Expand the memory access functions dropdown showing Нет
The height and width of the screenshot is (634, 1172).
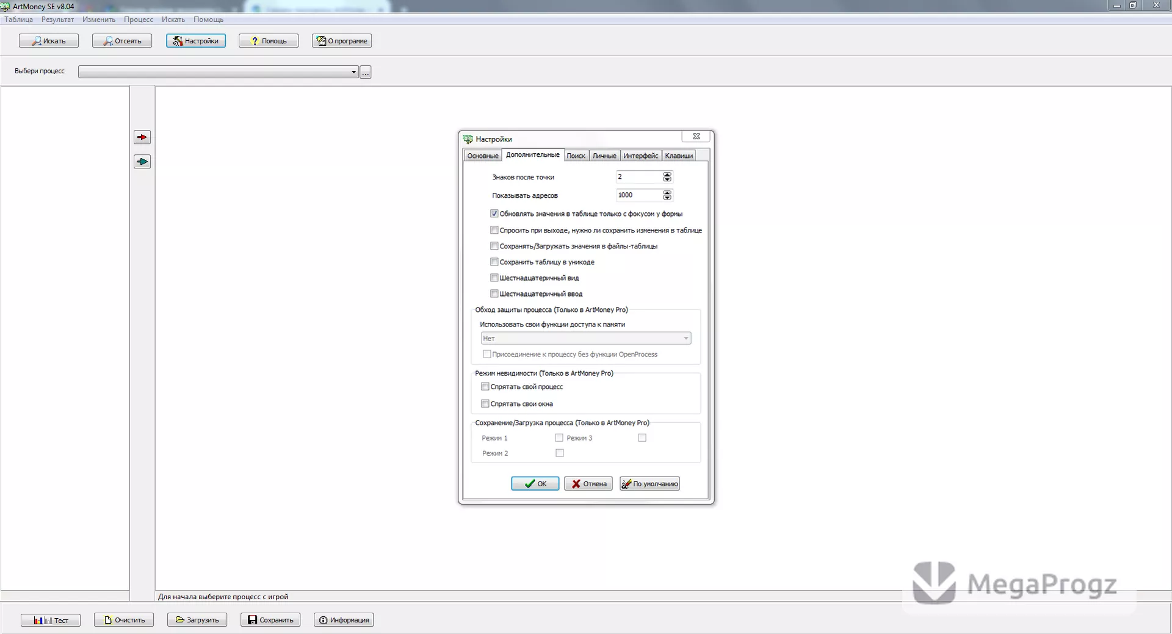coord(586,338)
